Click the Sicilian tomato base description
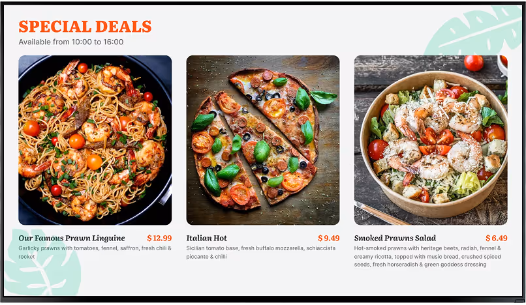526x305 pixels. pyautogui.click(x=261, y=252)
